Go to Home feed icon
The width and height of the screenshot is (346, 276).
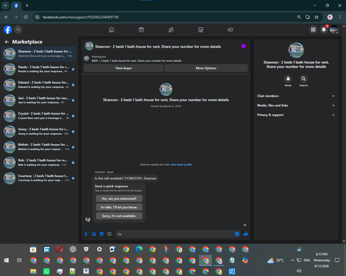coord(111,30)
